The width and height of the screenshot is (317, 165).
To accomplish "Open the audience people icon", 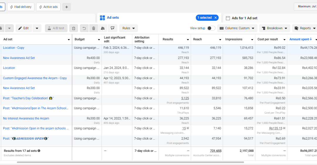I will point(103,28).
